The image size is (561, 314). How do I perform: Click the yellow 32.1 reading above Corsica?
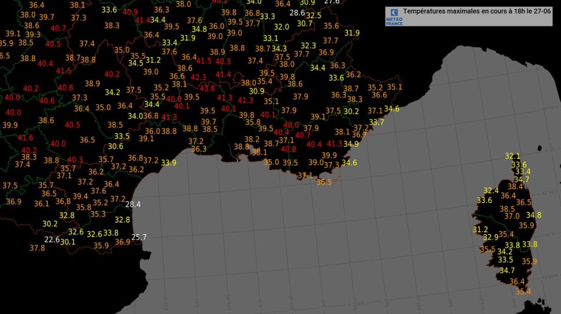(x=512, y=156)
